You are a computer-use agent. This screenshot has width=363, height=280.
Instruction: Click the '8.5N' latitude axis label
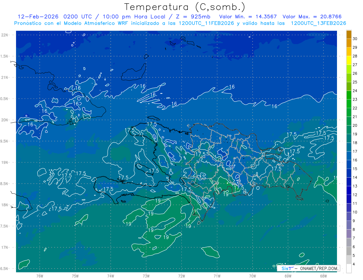pyautogui.click(x=5, y=184)
